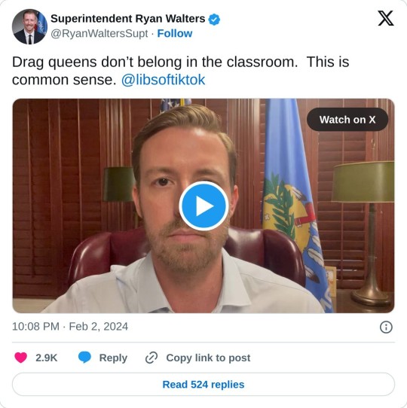Play the embedded video
The image size is (407, 408).
pyautogui.click(x=203, y=206)
